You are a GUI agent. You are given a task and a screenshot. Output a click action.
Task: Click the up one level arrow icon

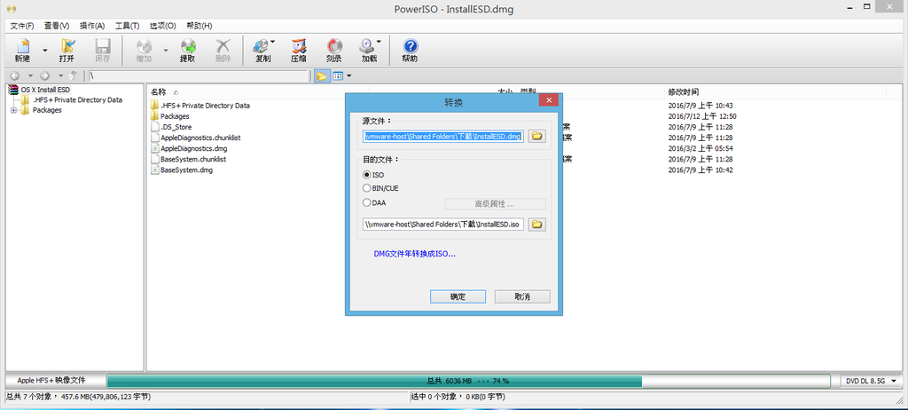pos(74,75)
